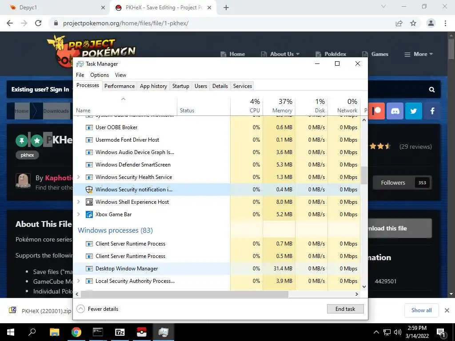This screenshot has width=455, height=341.
Task: Open Chrome's three-dot menu
Action: [x=445, y=23]
